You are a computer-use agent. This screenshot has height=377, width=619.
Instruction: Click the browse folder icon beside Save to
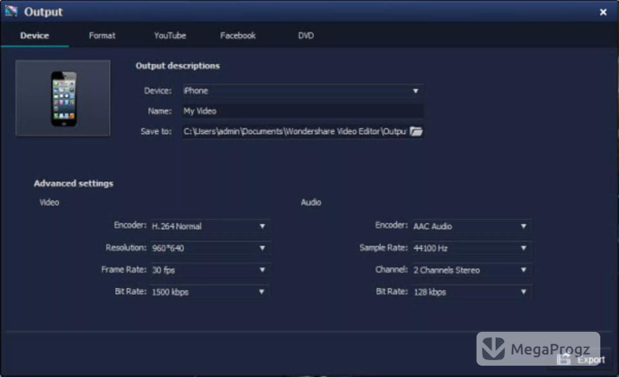(x=416, y=131)
